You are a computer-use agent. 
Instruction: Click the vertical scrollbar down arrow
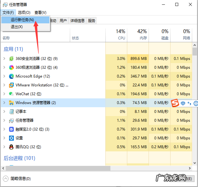click(x=195, y=163)
